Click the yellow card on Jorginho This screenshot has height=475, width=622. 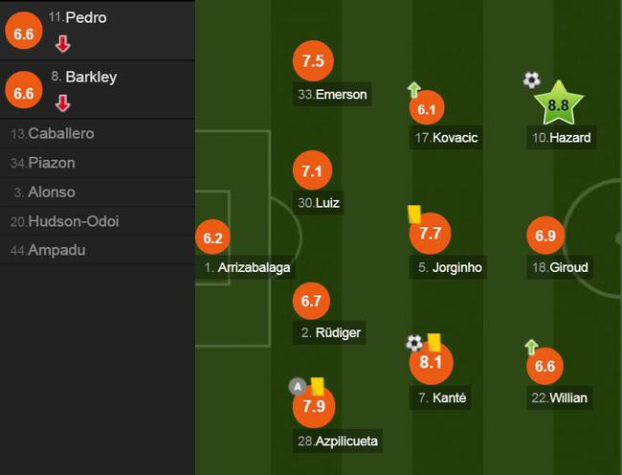[414, 214]
